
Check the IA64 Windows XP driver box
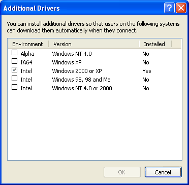point(14,61)
